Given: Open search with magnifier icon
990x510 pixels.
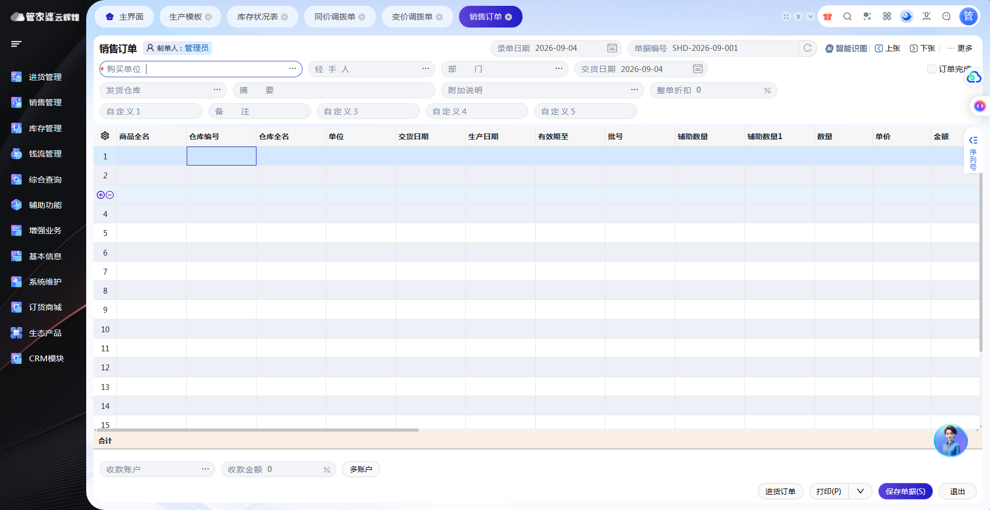Looking at the screenshot, I should (x=847, y=16).
